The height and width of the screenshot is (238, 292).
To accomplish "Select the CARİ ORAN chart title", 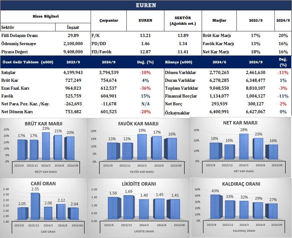I will point(43,184).
